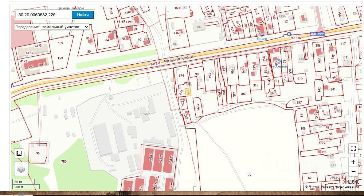Select parcel labeled 4181

point(128,12)
